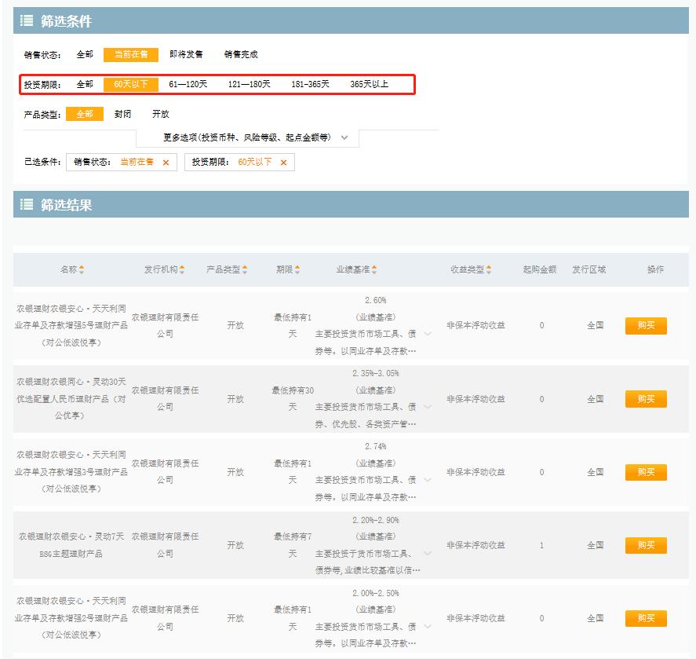Screen dimensions: 696x659
Task: Open 农银同心·灵动30天 product name
Action: tap(71, 398)
